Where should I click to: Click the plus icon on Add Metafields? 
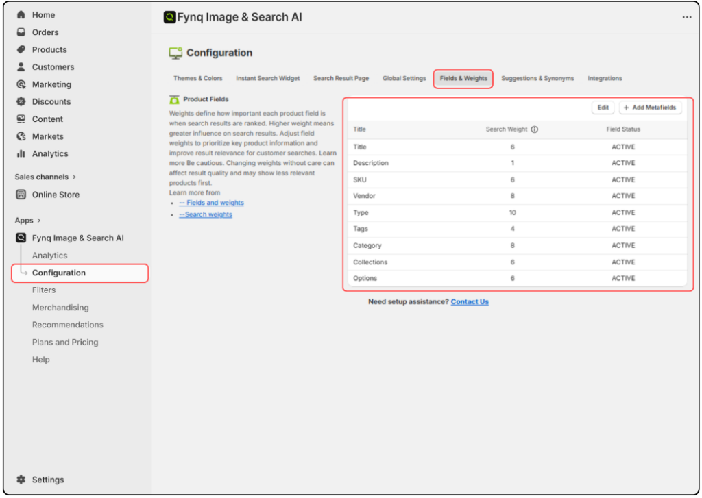[x=627, y=108]
